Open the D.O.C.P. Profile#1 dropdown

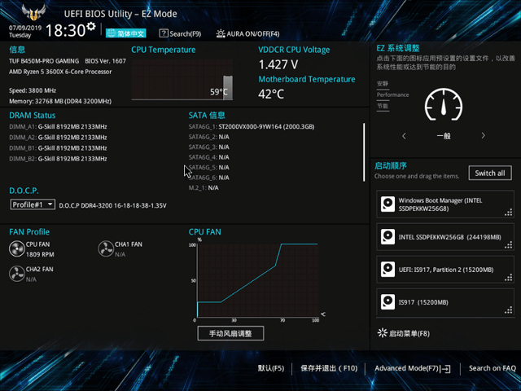tap(33, 204)
